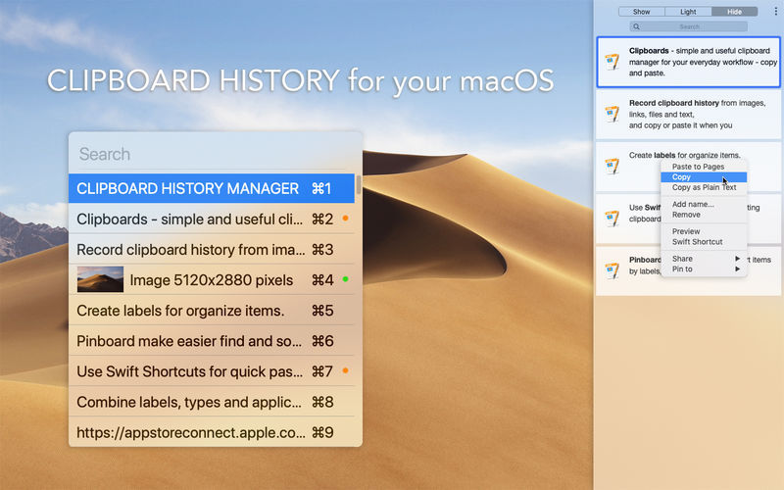This screenshot has width=784, height=490.
Task: Select the Show segment in sidebar
Action: click(x=642, y=12)
